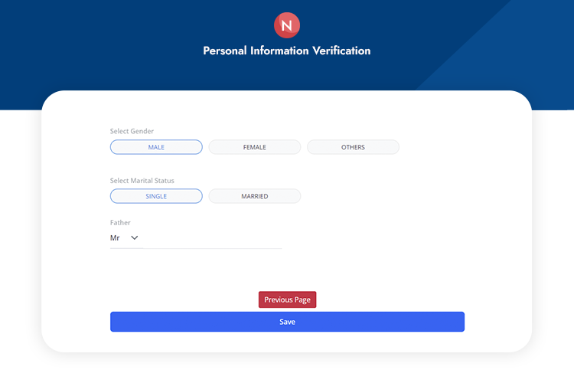This screenshot has width=574, height=383.
Task: Click the chevron arrow beside Mr
Action: tap(135, 238)
